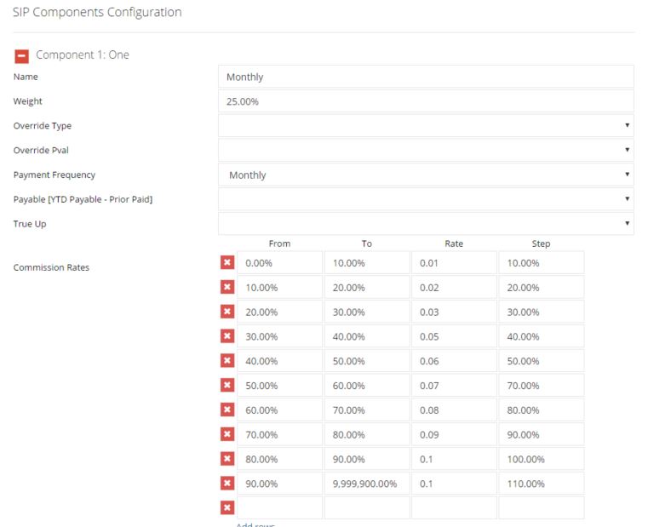Click the From field with 0.00%
The image size is (648, 527).
[x=279, y=262]
